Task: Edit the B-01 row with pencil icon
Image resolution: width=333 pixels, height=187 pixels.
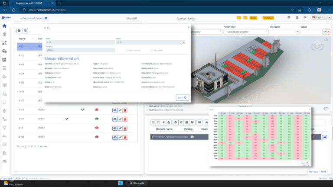Action: pos(120,128)
